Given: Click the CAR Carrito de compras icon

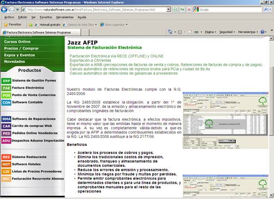Looking at the screenshot, I should (6, 126).
